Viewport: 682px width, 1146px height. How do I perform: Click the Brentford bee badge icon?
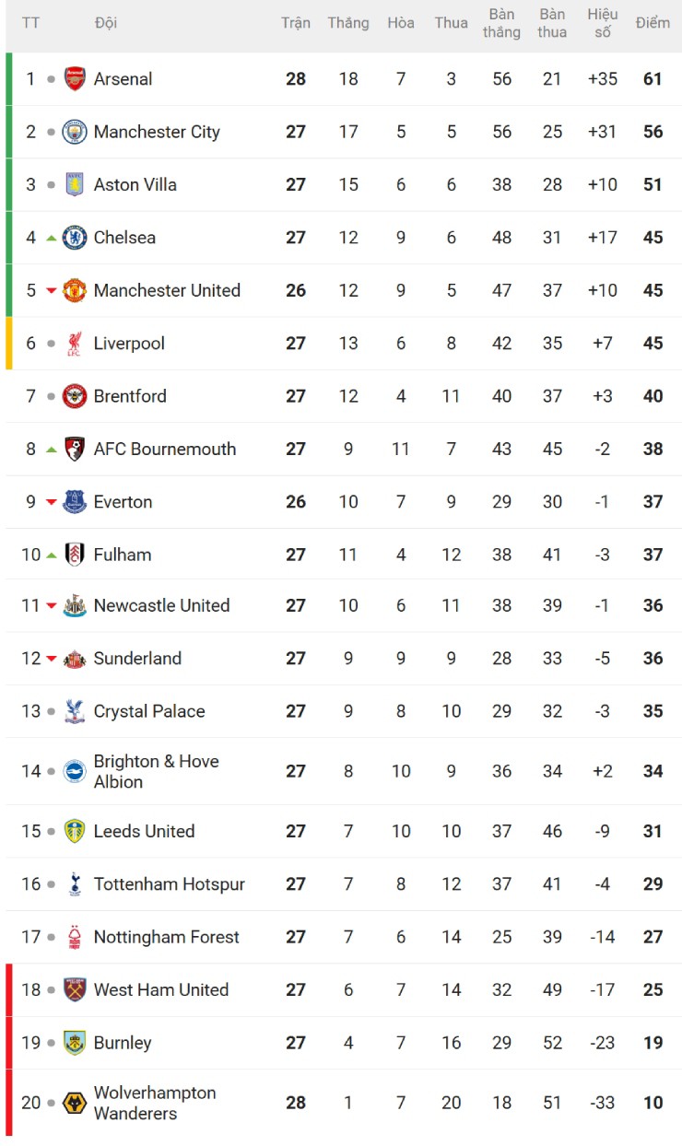point(75,396)
